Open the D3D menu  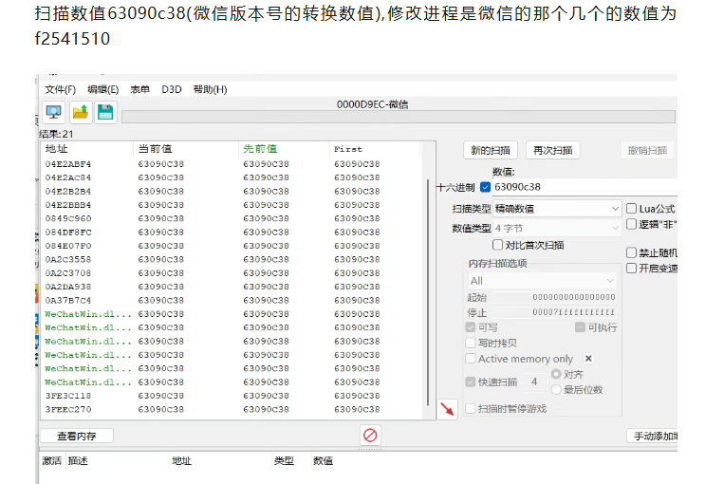click(172, 89)
